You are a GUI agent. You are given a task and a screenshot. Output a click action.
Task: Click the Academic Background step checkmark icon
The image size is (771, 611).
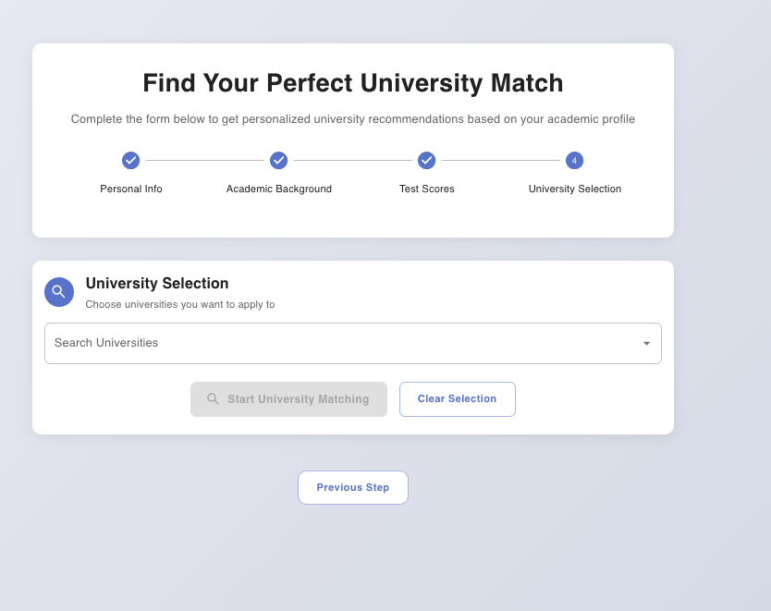[279, 161]
